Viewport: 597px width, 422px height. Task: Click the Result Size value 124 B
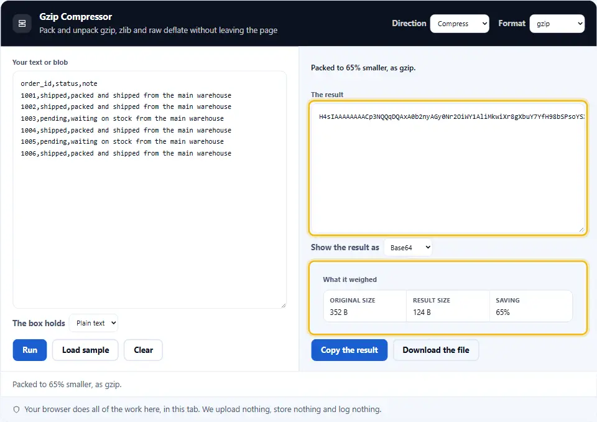pos(422,312)
